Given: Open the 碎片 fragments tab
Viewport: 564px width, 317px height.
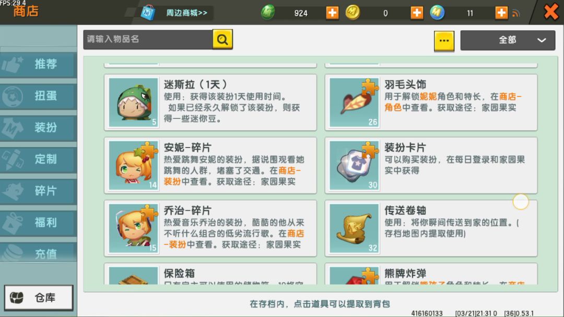Looking at the screenshot, I should [38, 191].
